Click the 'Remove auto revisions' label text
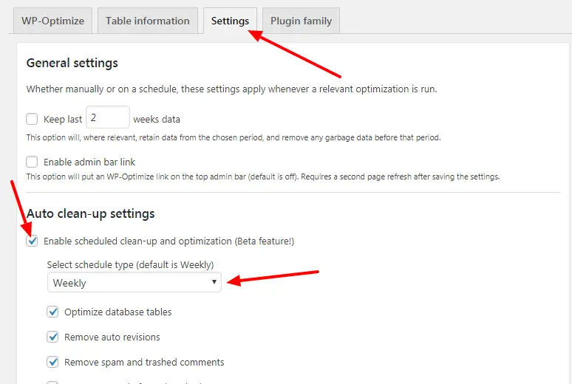 click(x=112, y=337)
